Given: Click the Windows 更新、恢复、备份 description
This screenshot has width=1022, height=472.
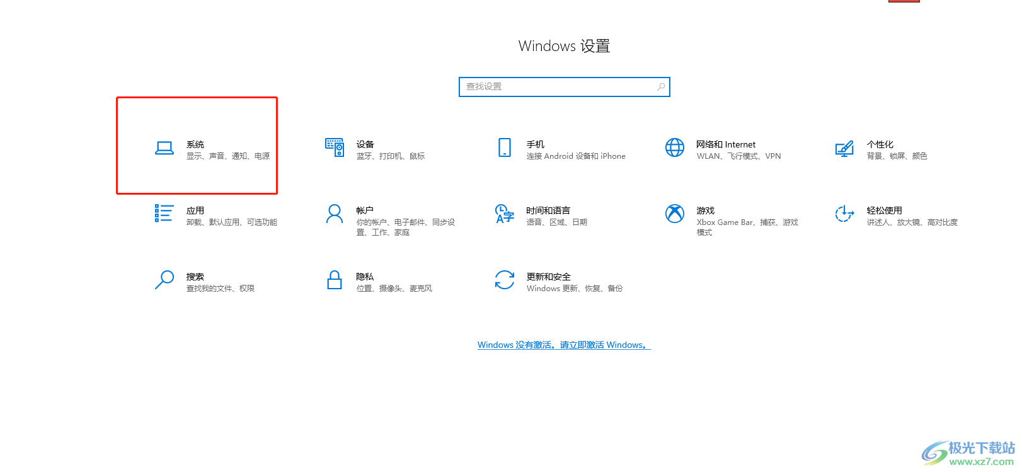Looking at the screenshot, I should click(575, 289).
